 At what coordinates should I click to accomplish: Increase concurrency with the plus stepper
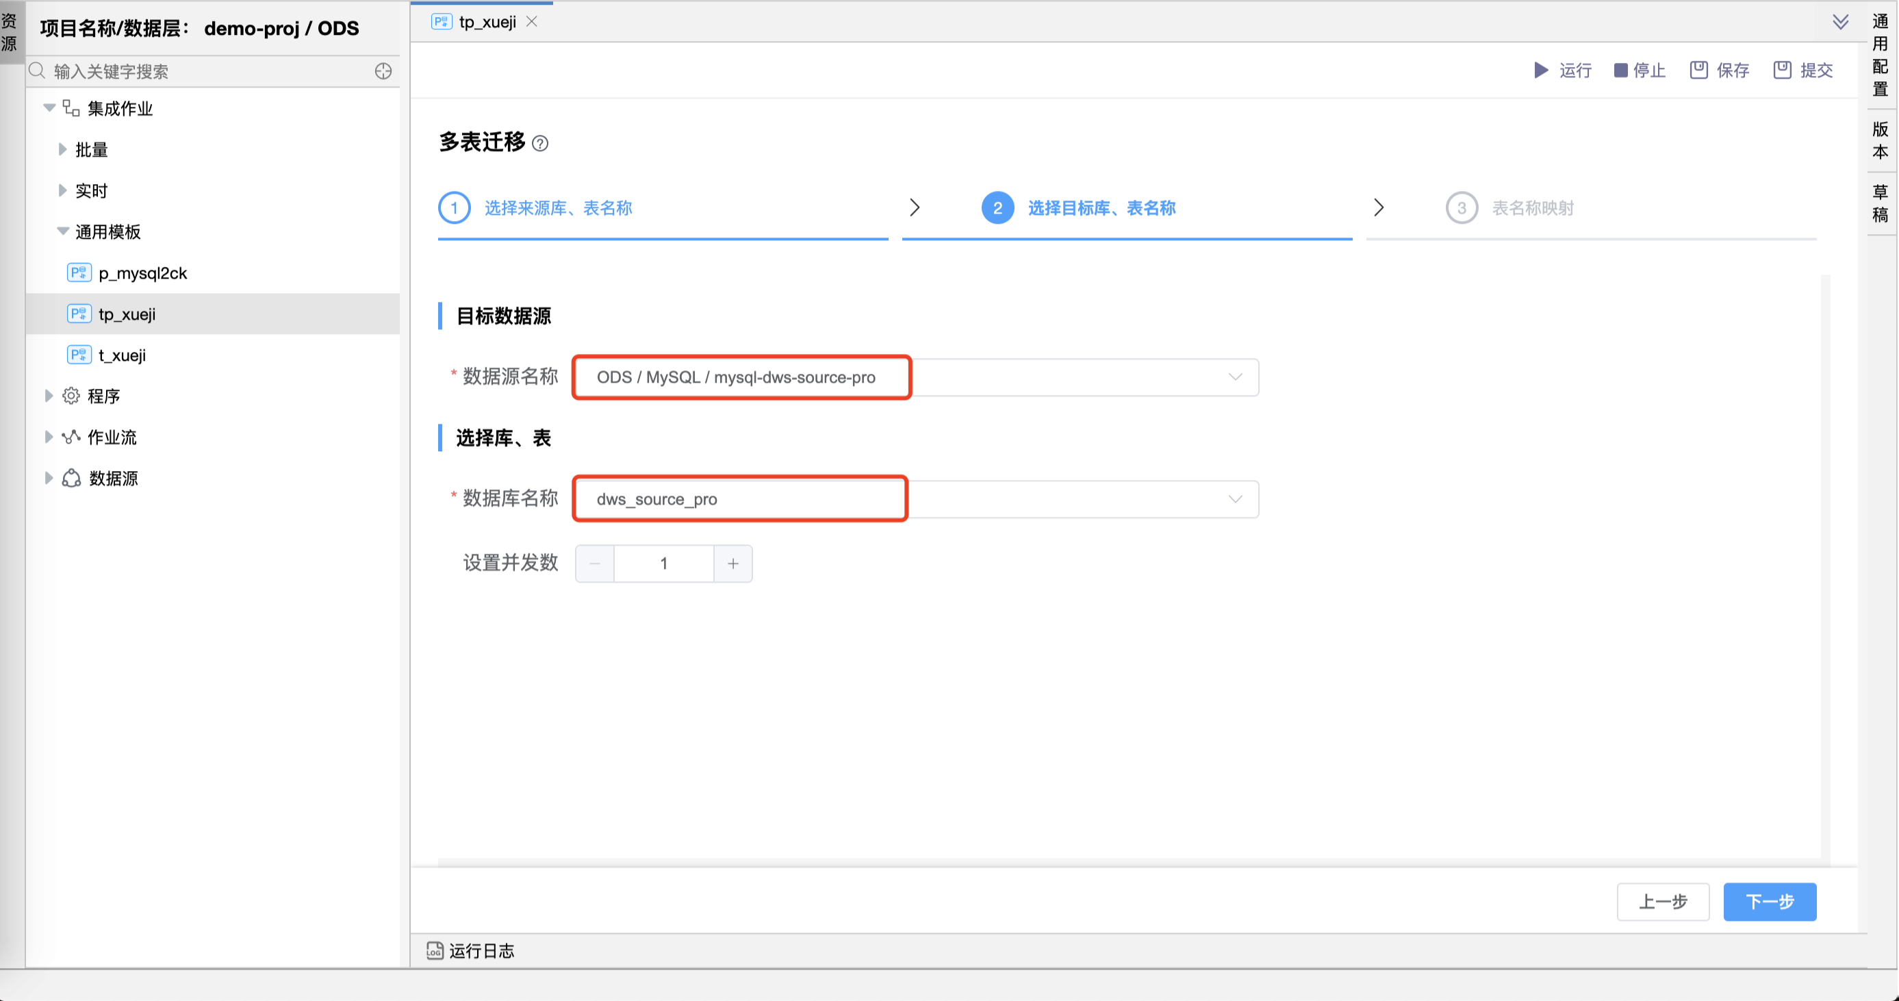(732, 564)
